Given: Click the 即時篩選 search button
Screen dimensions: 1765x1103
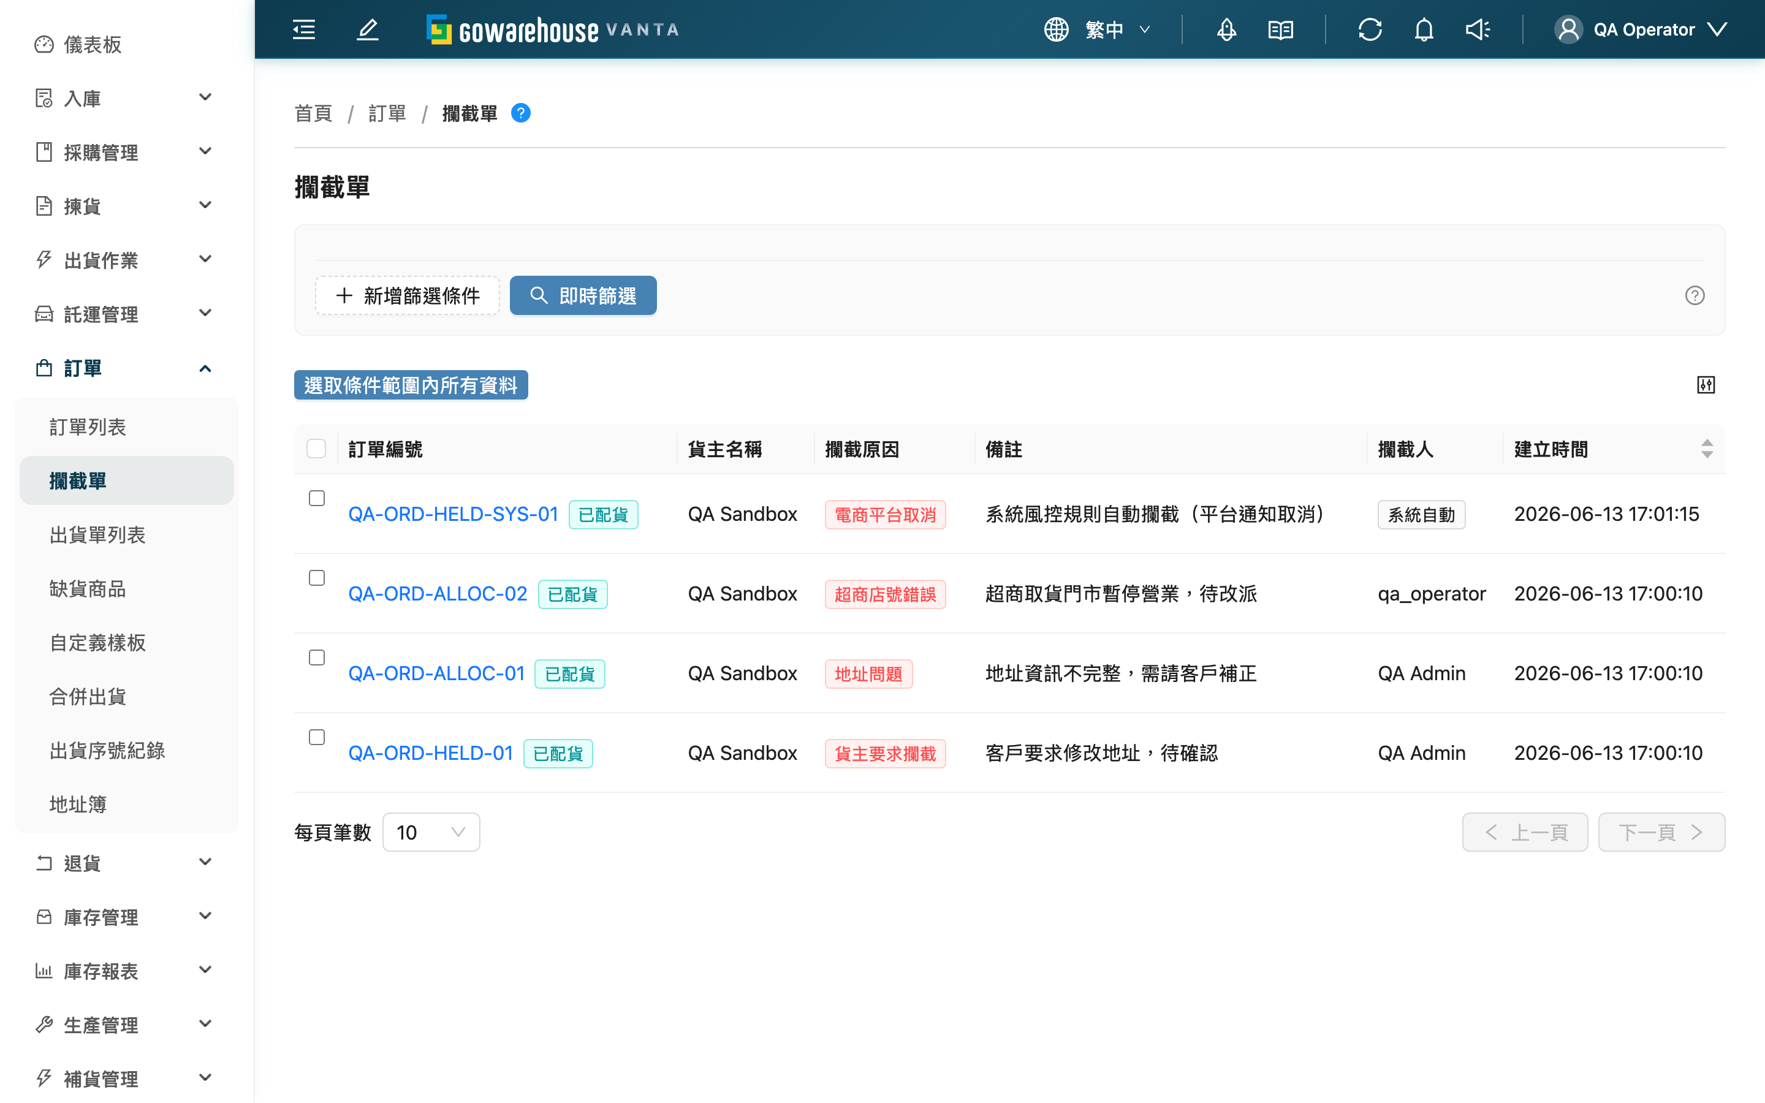Looking at the screenshot, I should [x=583, y=295].
